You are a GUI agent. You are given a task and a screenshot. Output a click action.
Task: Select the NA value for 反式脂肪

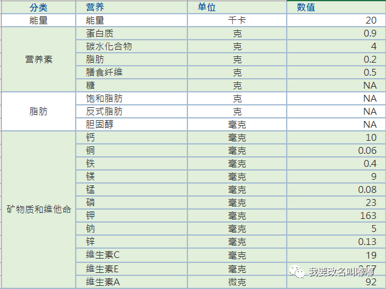(336, 112)
